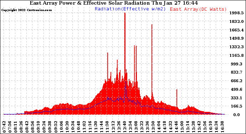Click the 1665.4 y-axis value
The height and width of the screenshot is (134, 246).
tap(237, 30)
